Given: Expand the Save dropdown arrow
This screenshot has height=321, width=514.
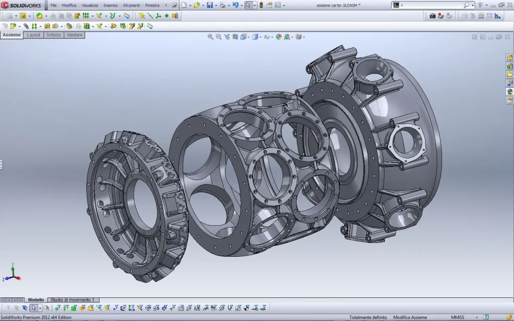Looking at the screenshot, I should click(216, 6).
